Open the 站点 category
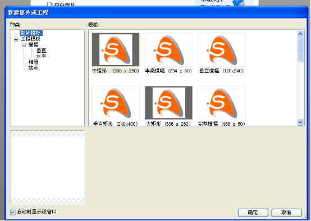 [33, 68]
